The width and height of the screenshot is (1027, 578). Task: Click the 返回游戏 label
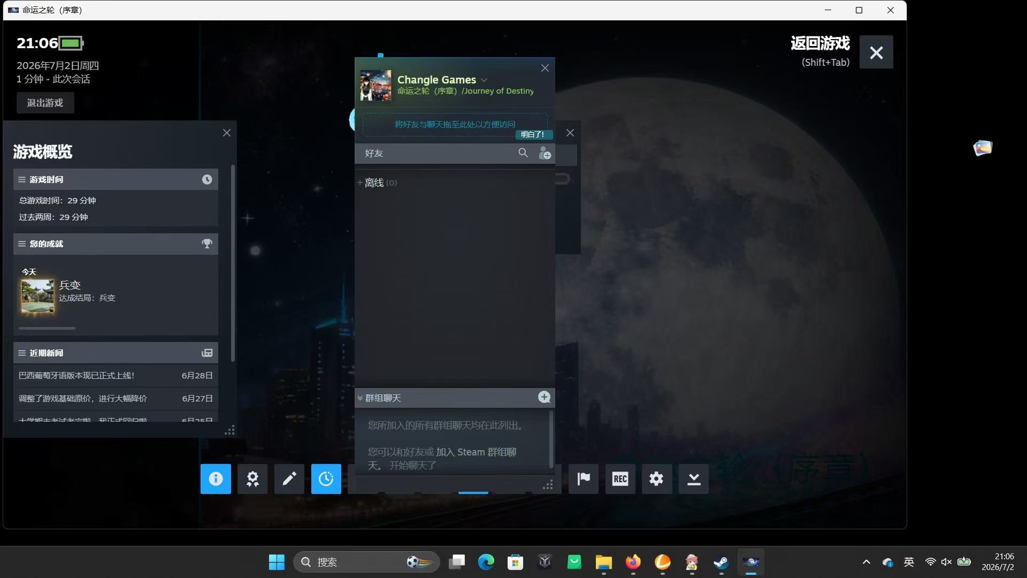(820, 43)
